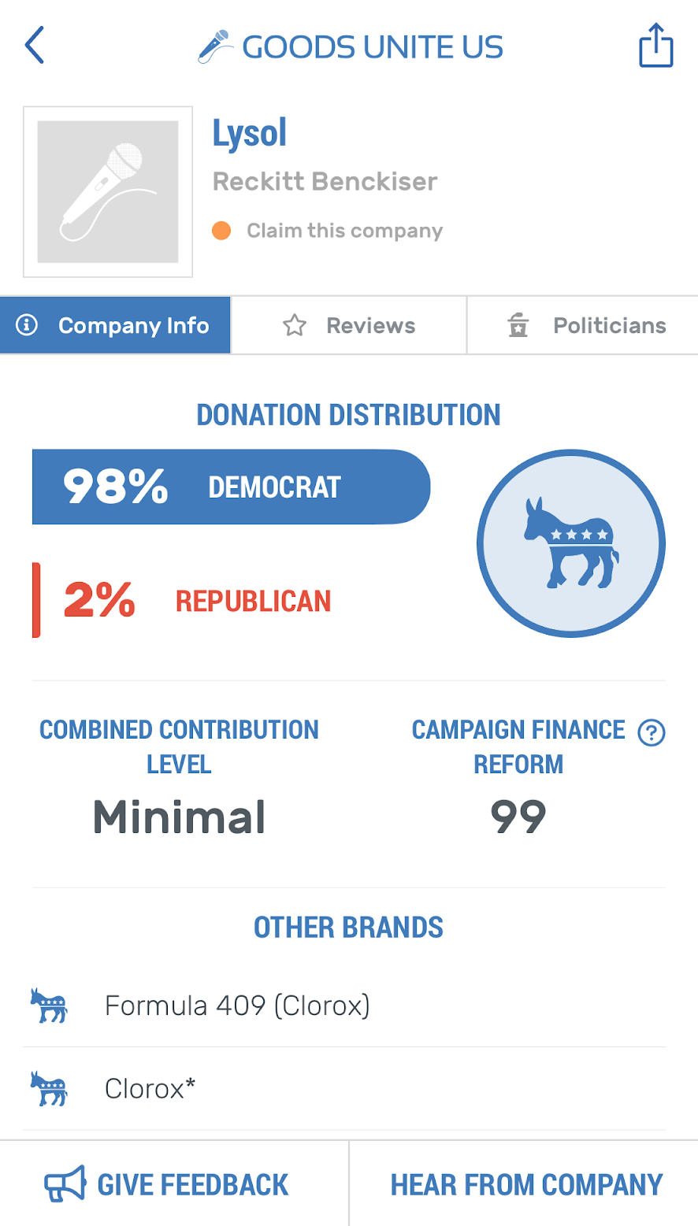This screenshot has height=1226, width=698.
Task: Click the Claim this company link
Action: (x=344, y=231)
